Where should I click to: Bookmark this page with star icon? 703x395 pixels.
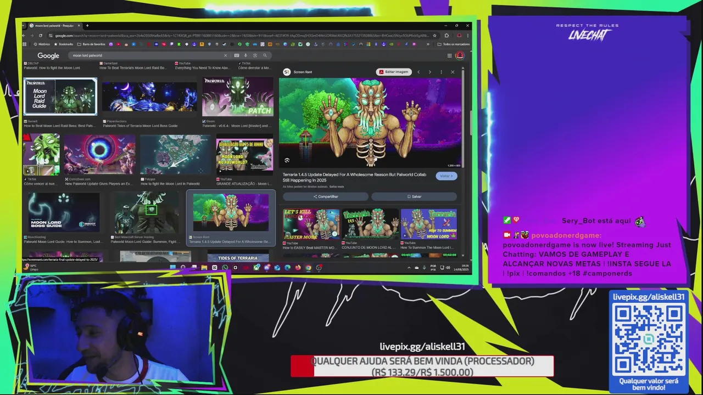pos(434,36)
